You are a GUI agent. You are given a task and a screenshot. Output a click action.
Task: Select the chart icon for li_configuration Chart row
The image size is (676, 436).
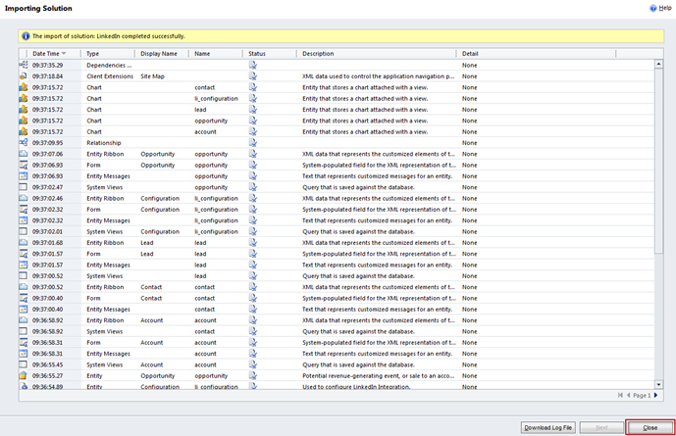pyautogui.click(x=24, y=99)
